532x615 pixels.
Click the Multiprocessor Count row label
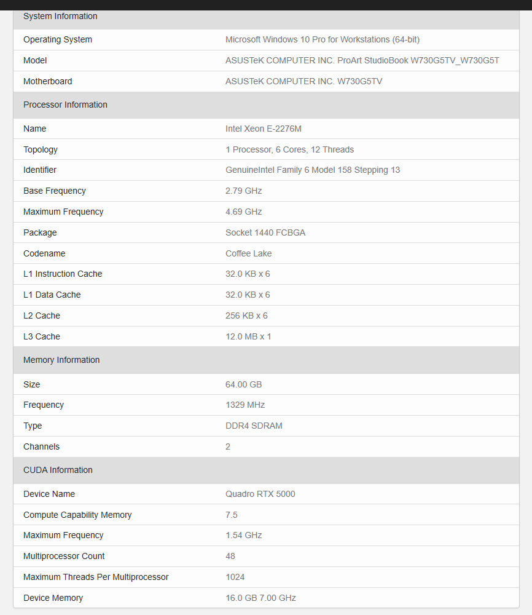tap(64, 556)
